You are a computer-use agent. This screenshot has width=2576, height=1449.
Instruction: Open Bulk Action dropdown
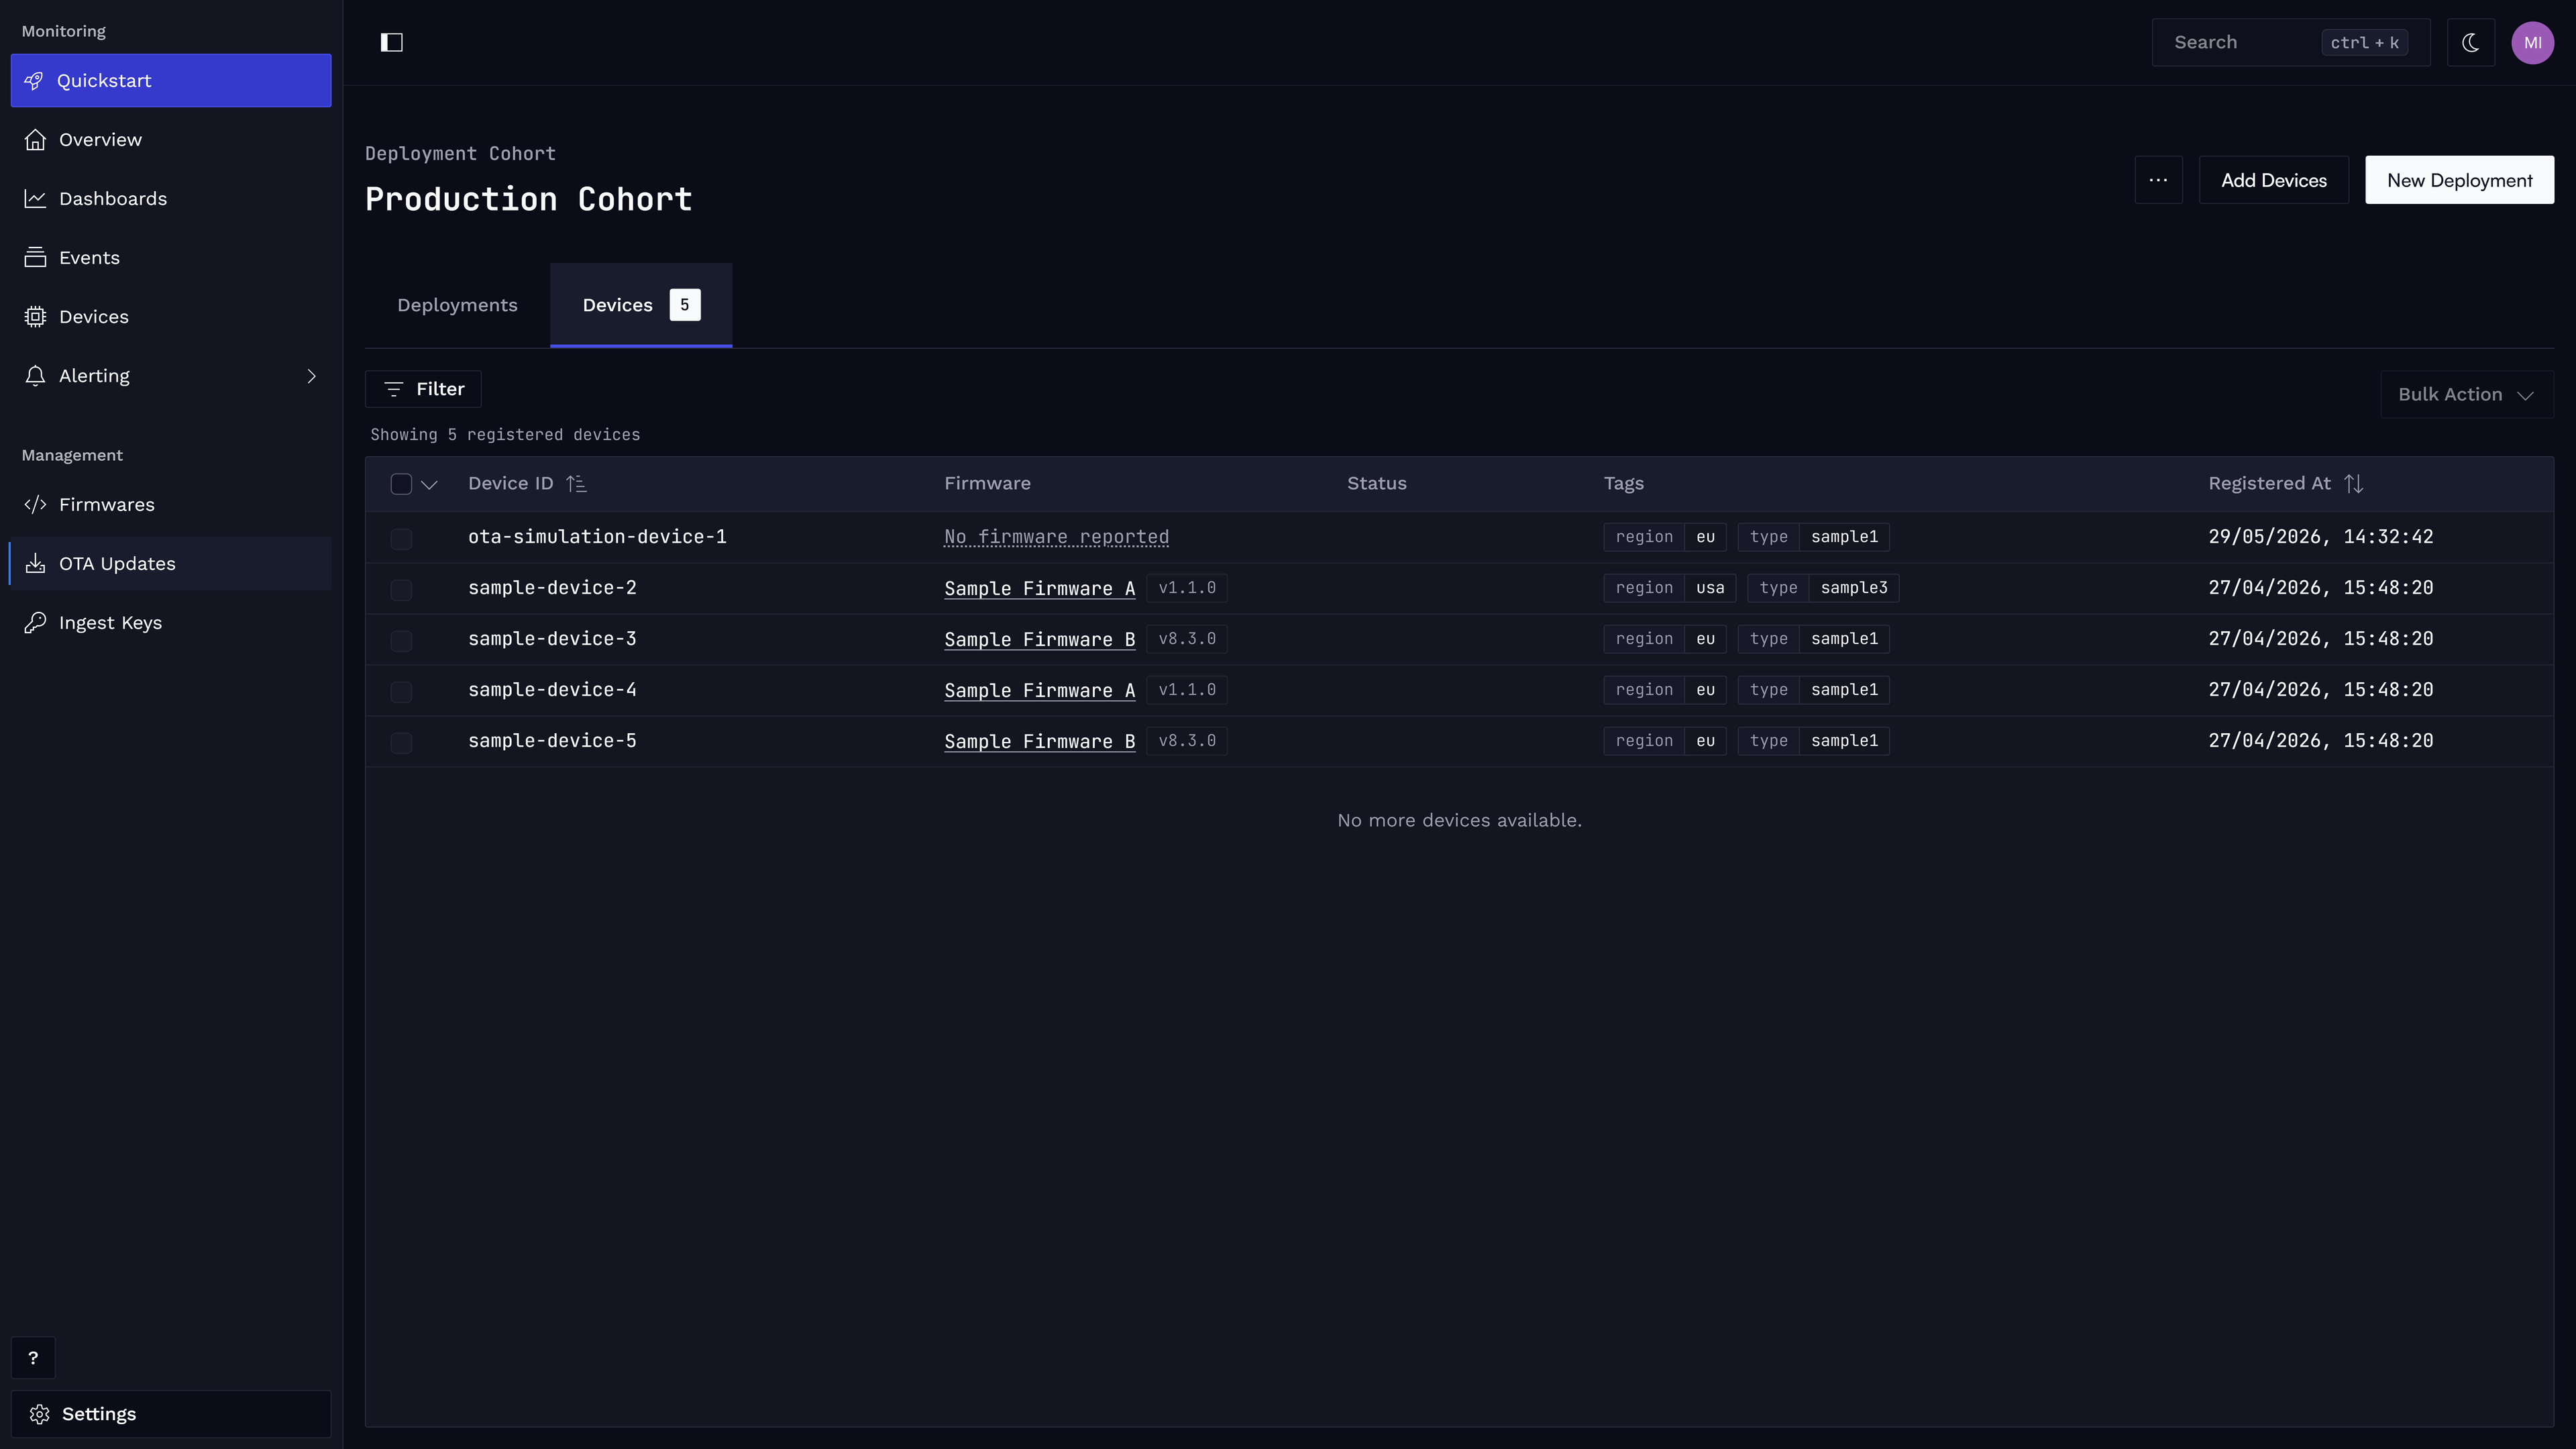(2466, 394)
